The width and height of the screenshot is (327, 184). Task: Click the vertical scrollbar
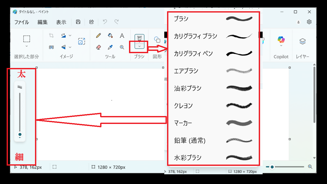[x=314, y=95]
